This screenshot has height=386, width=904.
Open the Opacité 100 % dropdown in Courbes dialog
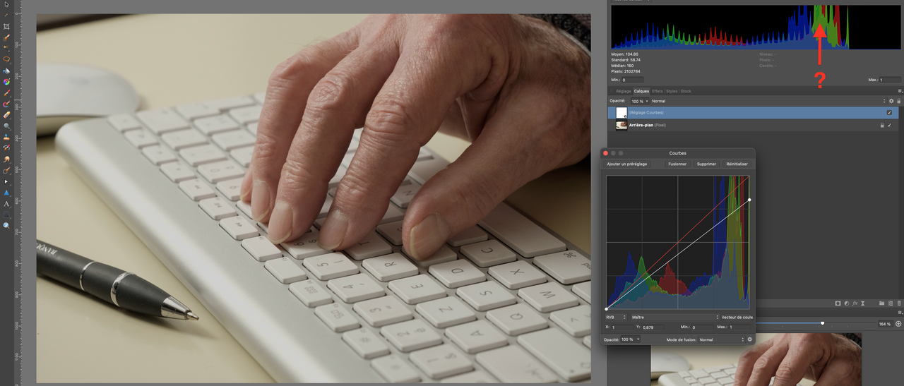[x=630, y=339]
